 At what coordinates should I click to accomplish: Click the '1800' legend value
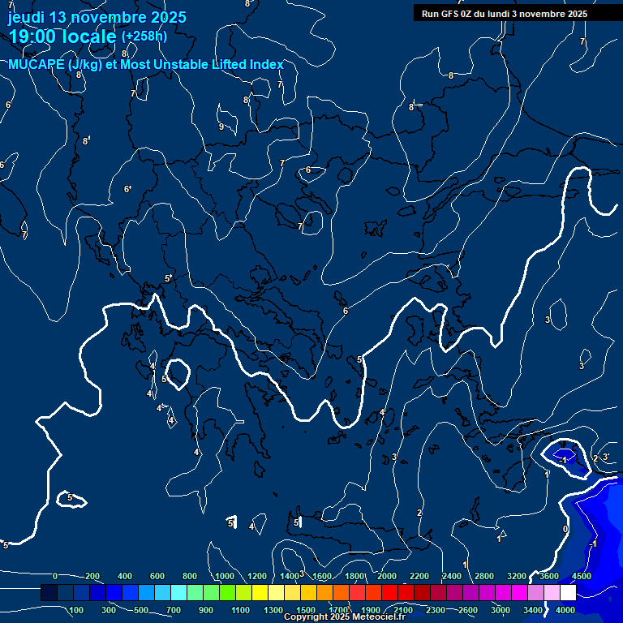point(354,576)
